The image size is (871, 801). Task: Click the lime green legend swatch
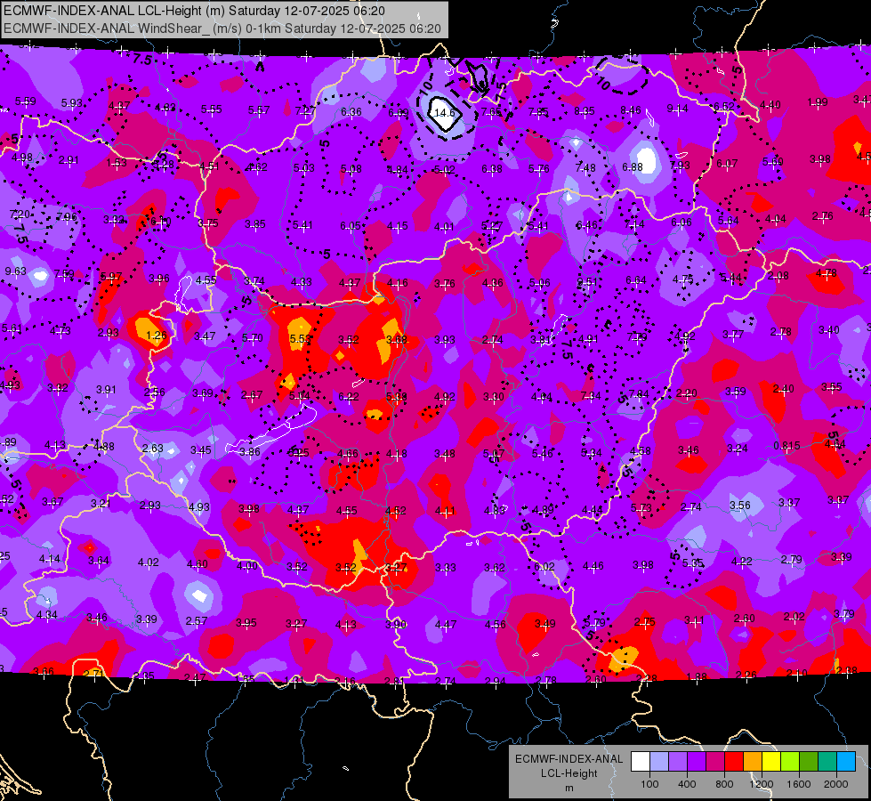790,762
